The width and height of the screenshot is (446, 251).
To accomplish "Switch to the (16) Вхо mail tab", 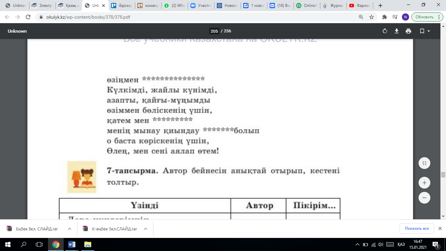I will [280, 6].
